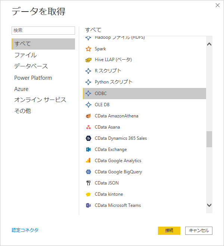Click the Spark star icon

coord(88,49)
